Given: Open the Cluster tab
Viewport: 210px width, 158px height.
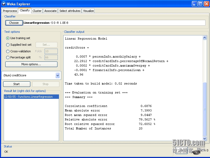Looking at the screenshot, I should pos(37,11).
